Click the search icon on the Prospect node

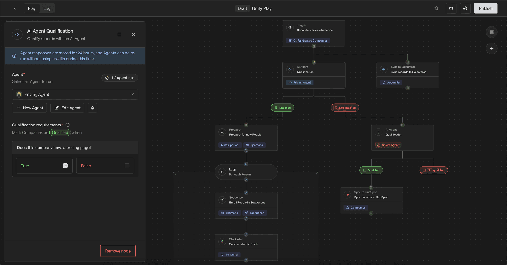point(222,132)
